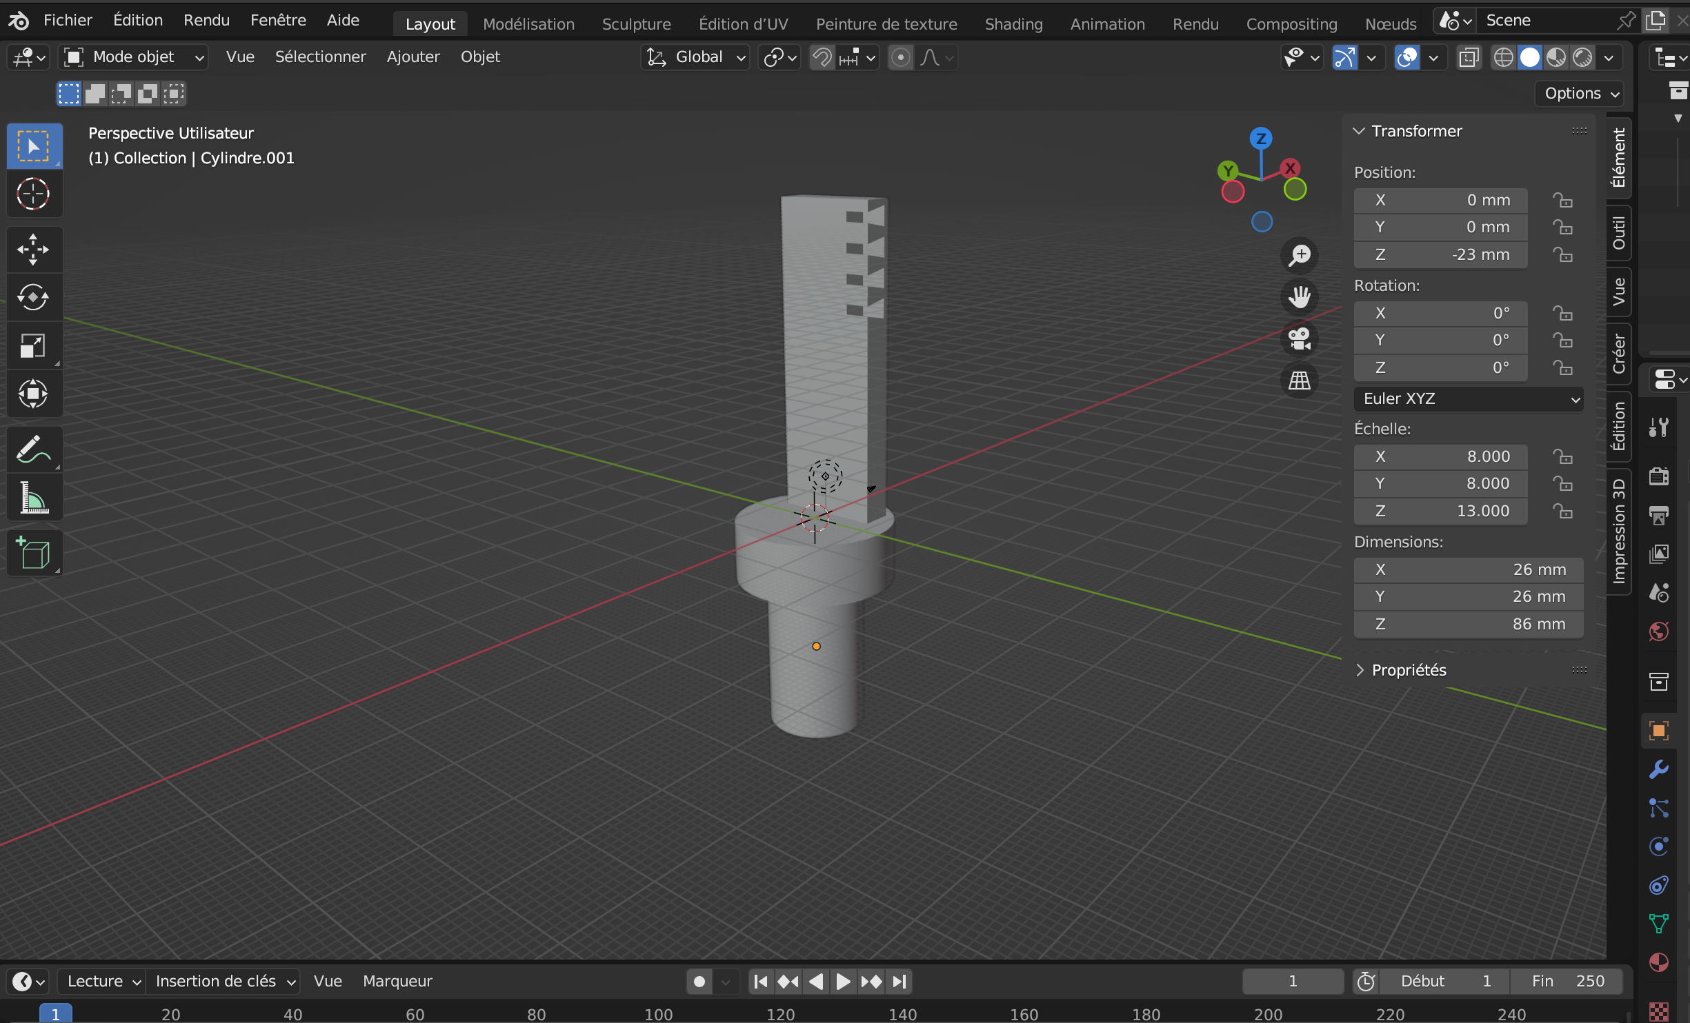Select the Measure ruler tool
The width and height of the screenshot is (1690, 1023).
tap(33, 498)
